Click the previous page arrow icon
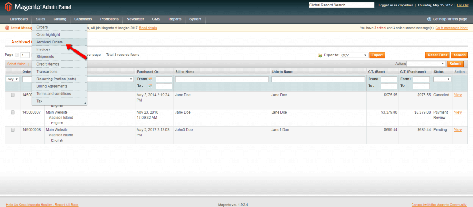 click(17, 55)
